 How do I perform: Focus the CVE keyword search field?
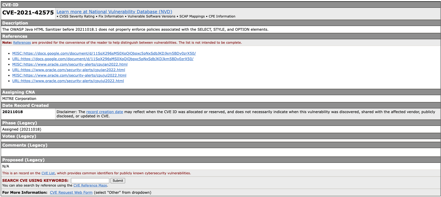point(90,181)
